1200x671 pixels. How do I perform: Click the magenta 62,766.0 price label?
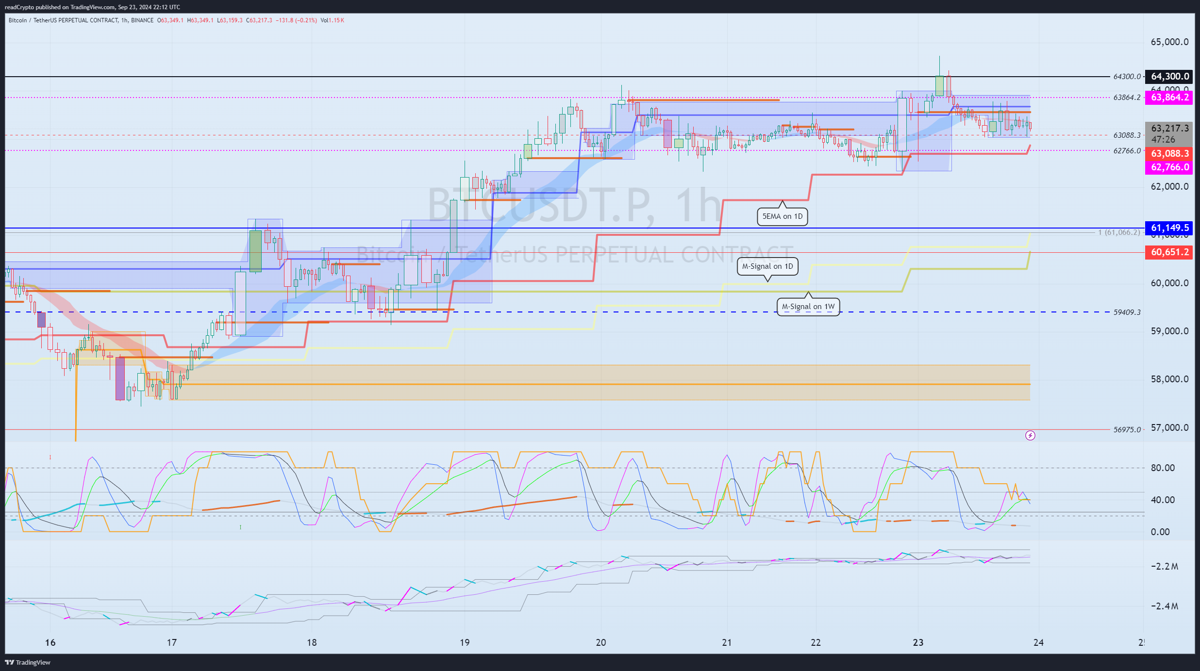pyautogui.click(x=1169, y=167)
